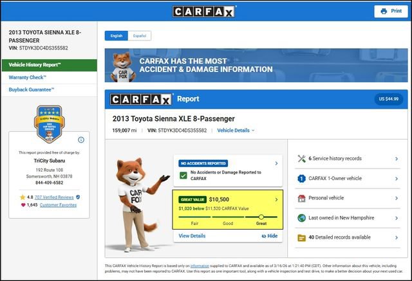Click the green No Accidents checkmark
The image size is (412, 281).
pyautogui.click(x=184, y=176)
